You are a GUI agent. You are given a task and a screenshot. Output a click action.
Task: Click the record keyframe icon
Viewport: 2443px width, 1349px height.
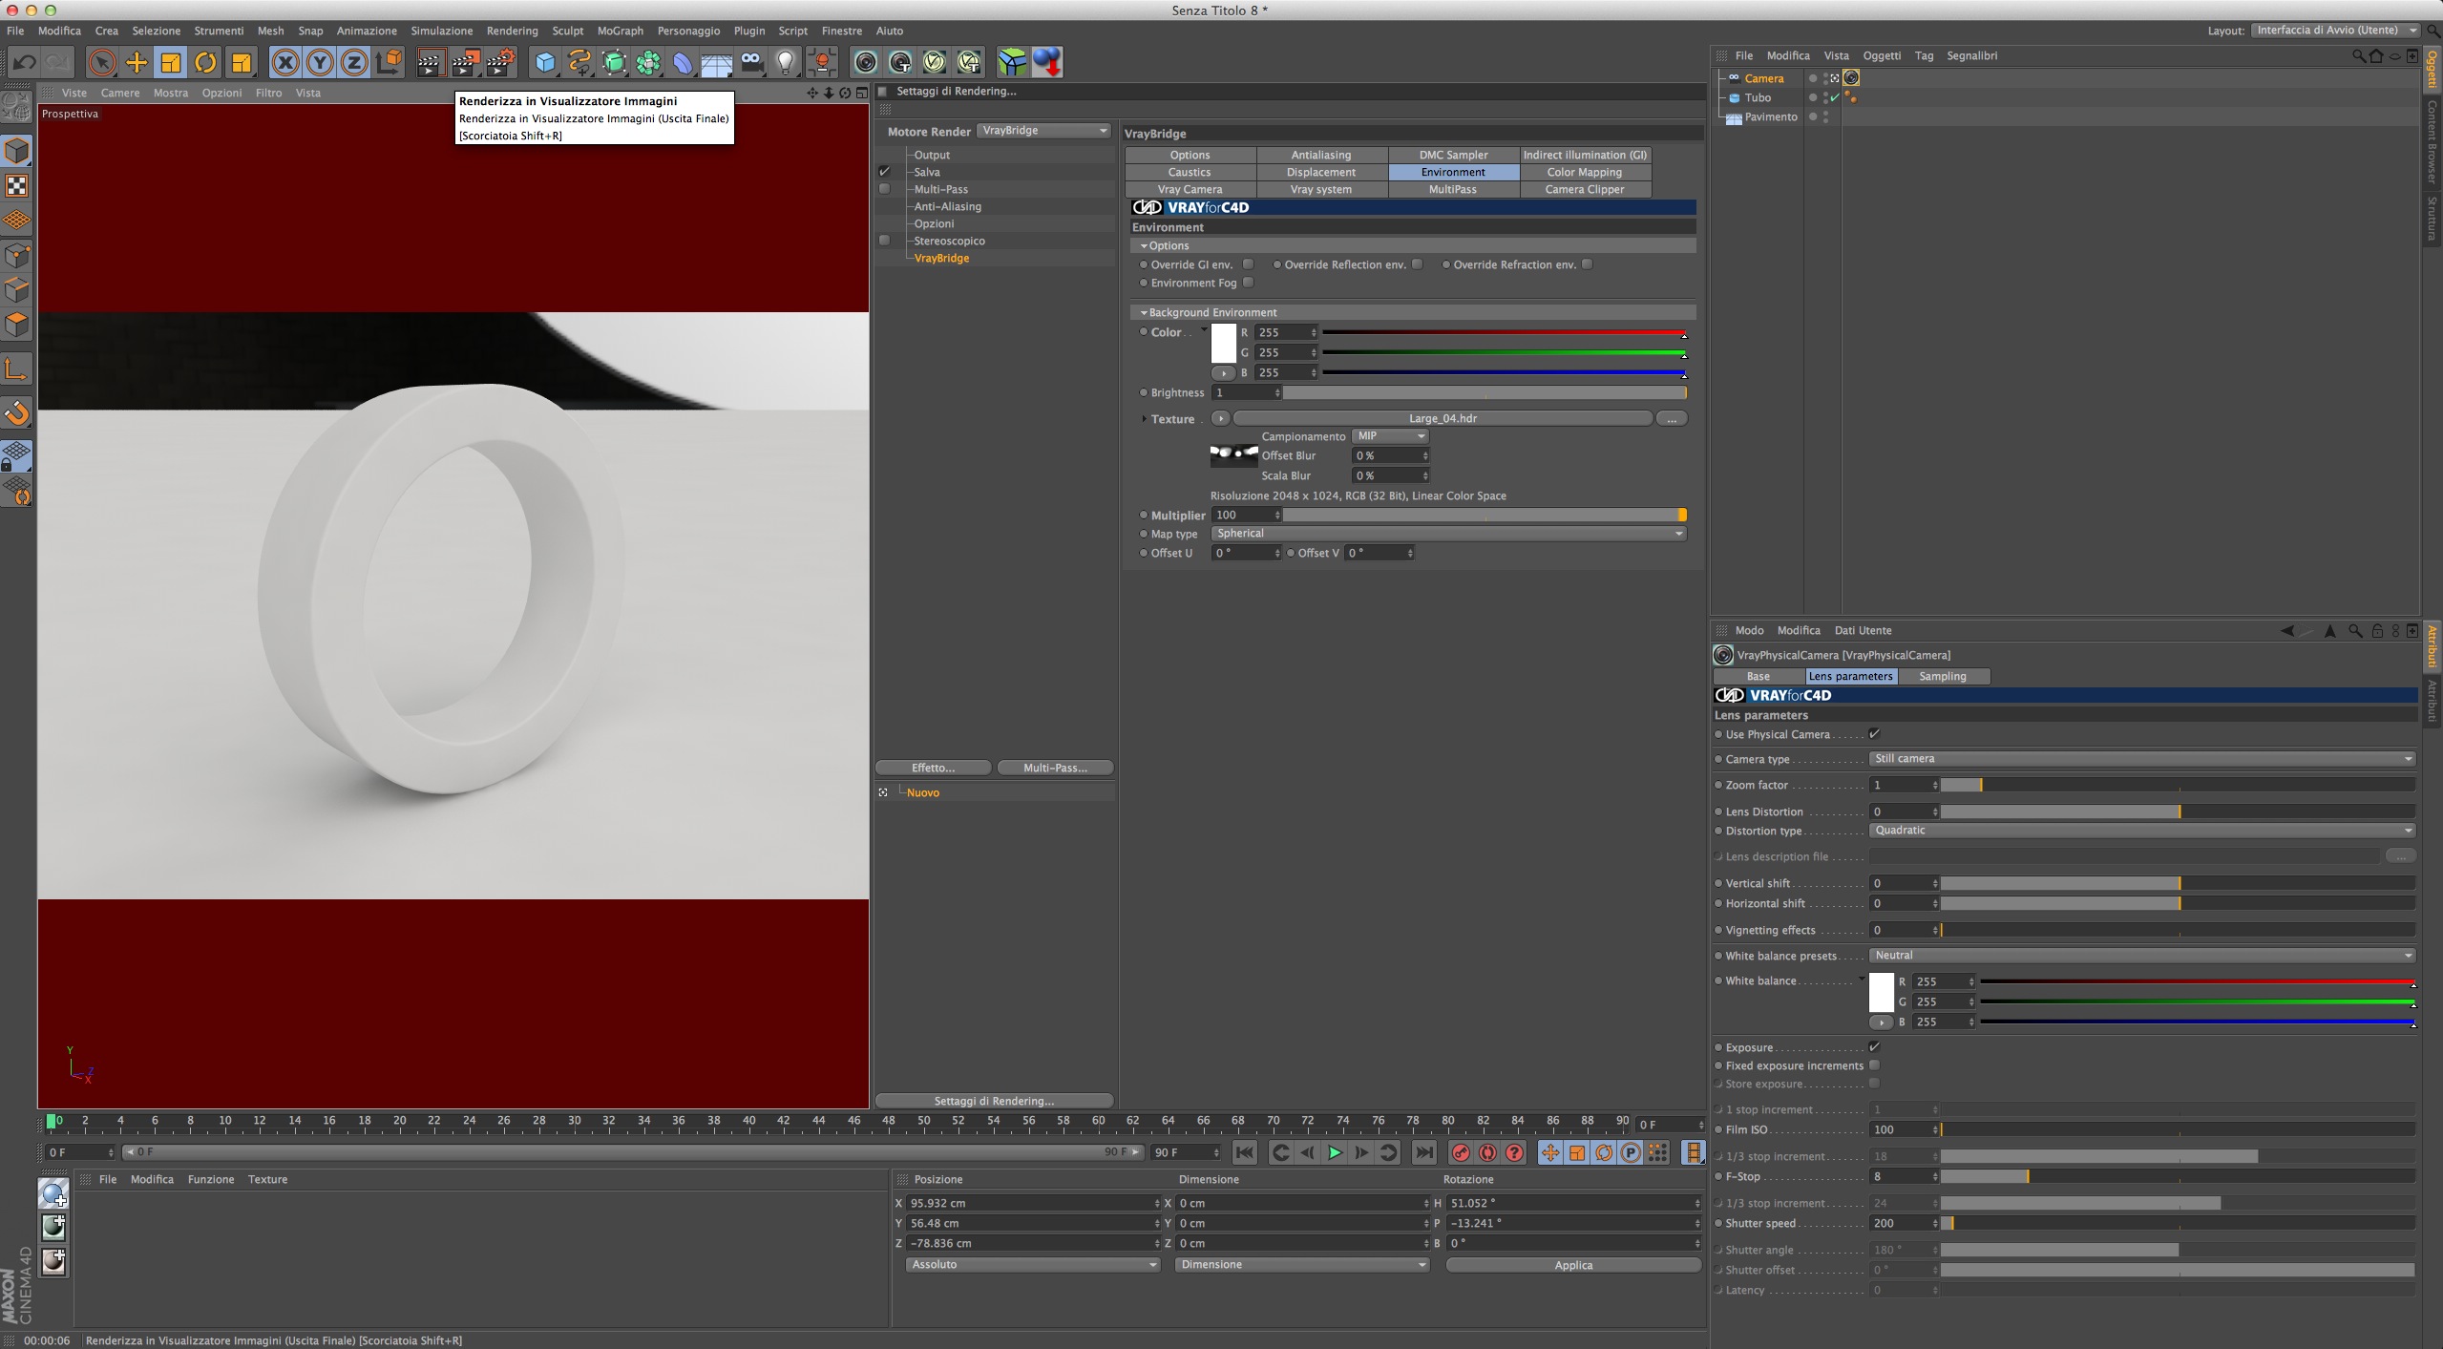click(x=1460, y=1152)
